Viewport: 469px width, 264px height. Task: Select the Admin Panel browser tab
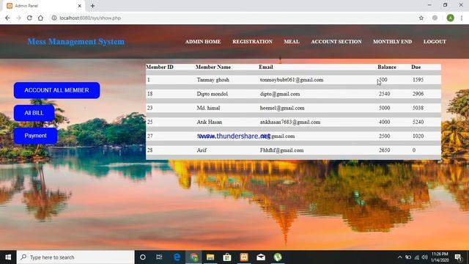point(43,6)
